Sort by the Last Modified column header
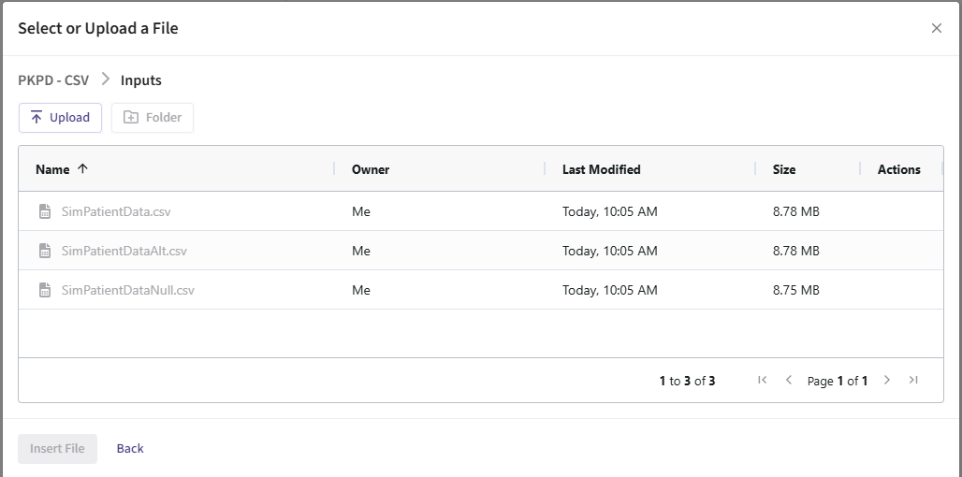The image size is (962, 477). click(601, 169)
